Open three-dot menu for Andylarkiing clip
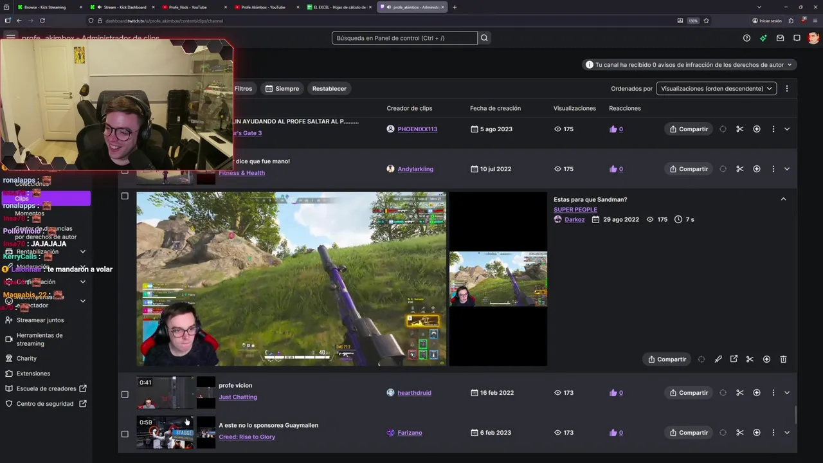823x463 pixels. [773, 169]
